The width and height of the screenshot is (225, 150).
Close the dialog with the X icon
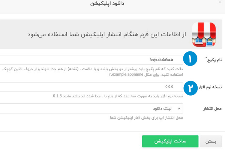(x=220, y=2)
